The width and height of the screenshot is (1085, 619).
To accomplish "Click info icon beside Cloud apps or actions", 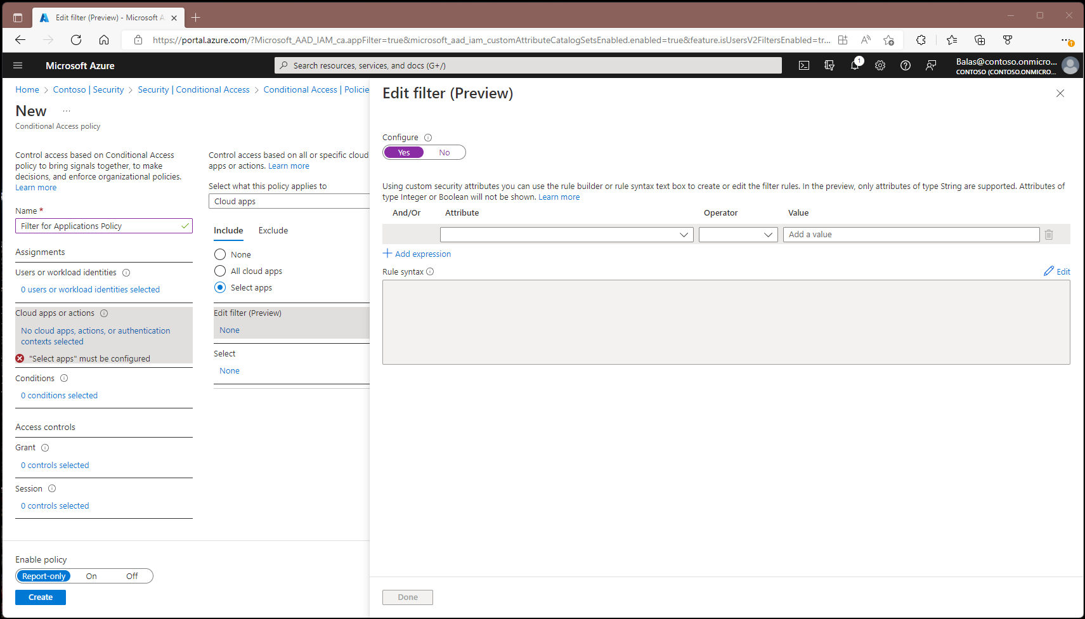I will click(x=104, y=313).
